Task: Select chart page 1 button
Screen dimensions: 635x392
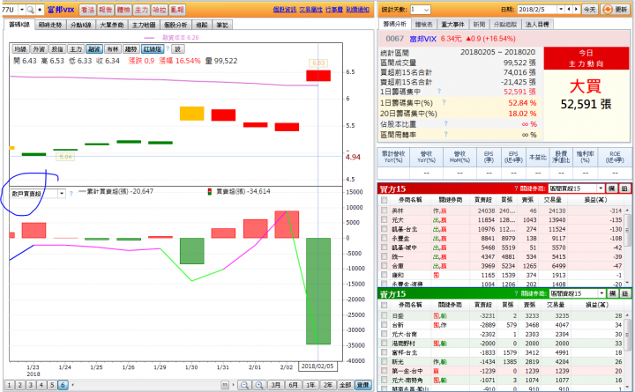Action: point(10,385)
